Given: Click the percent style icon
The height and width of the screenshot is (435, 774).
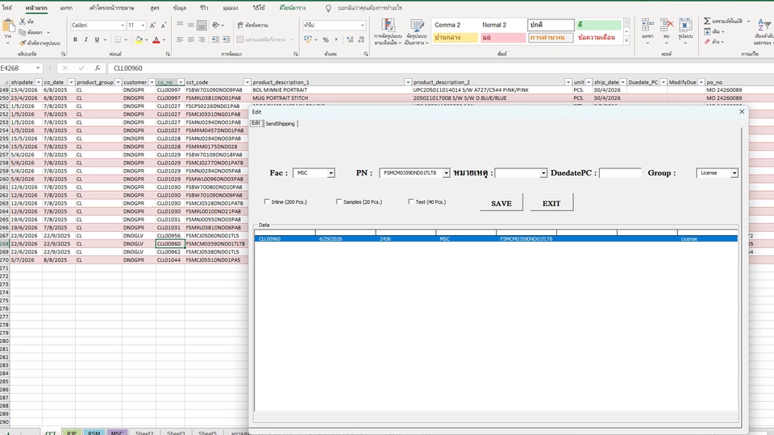Looking at the screenshot, I should (x=326, y=39).
